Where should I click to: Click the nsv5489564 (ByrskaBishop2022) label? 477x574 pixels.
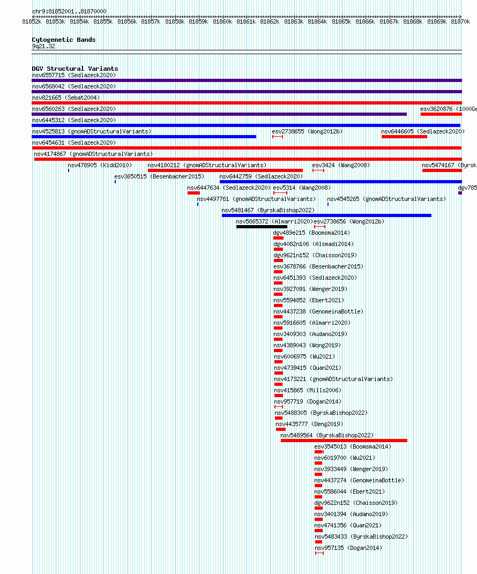[327, 436]
